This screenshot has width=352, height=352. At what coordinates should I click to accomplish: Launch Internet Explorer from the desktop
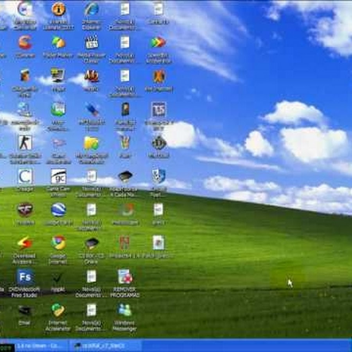click(x=92, y=9)
